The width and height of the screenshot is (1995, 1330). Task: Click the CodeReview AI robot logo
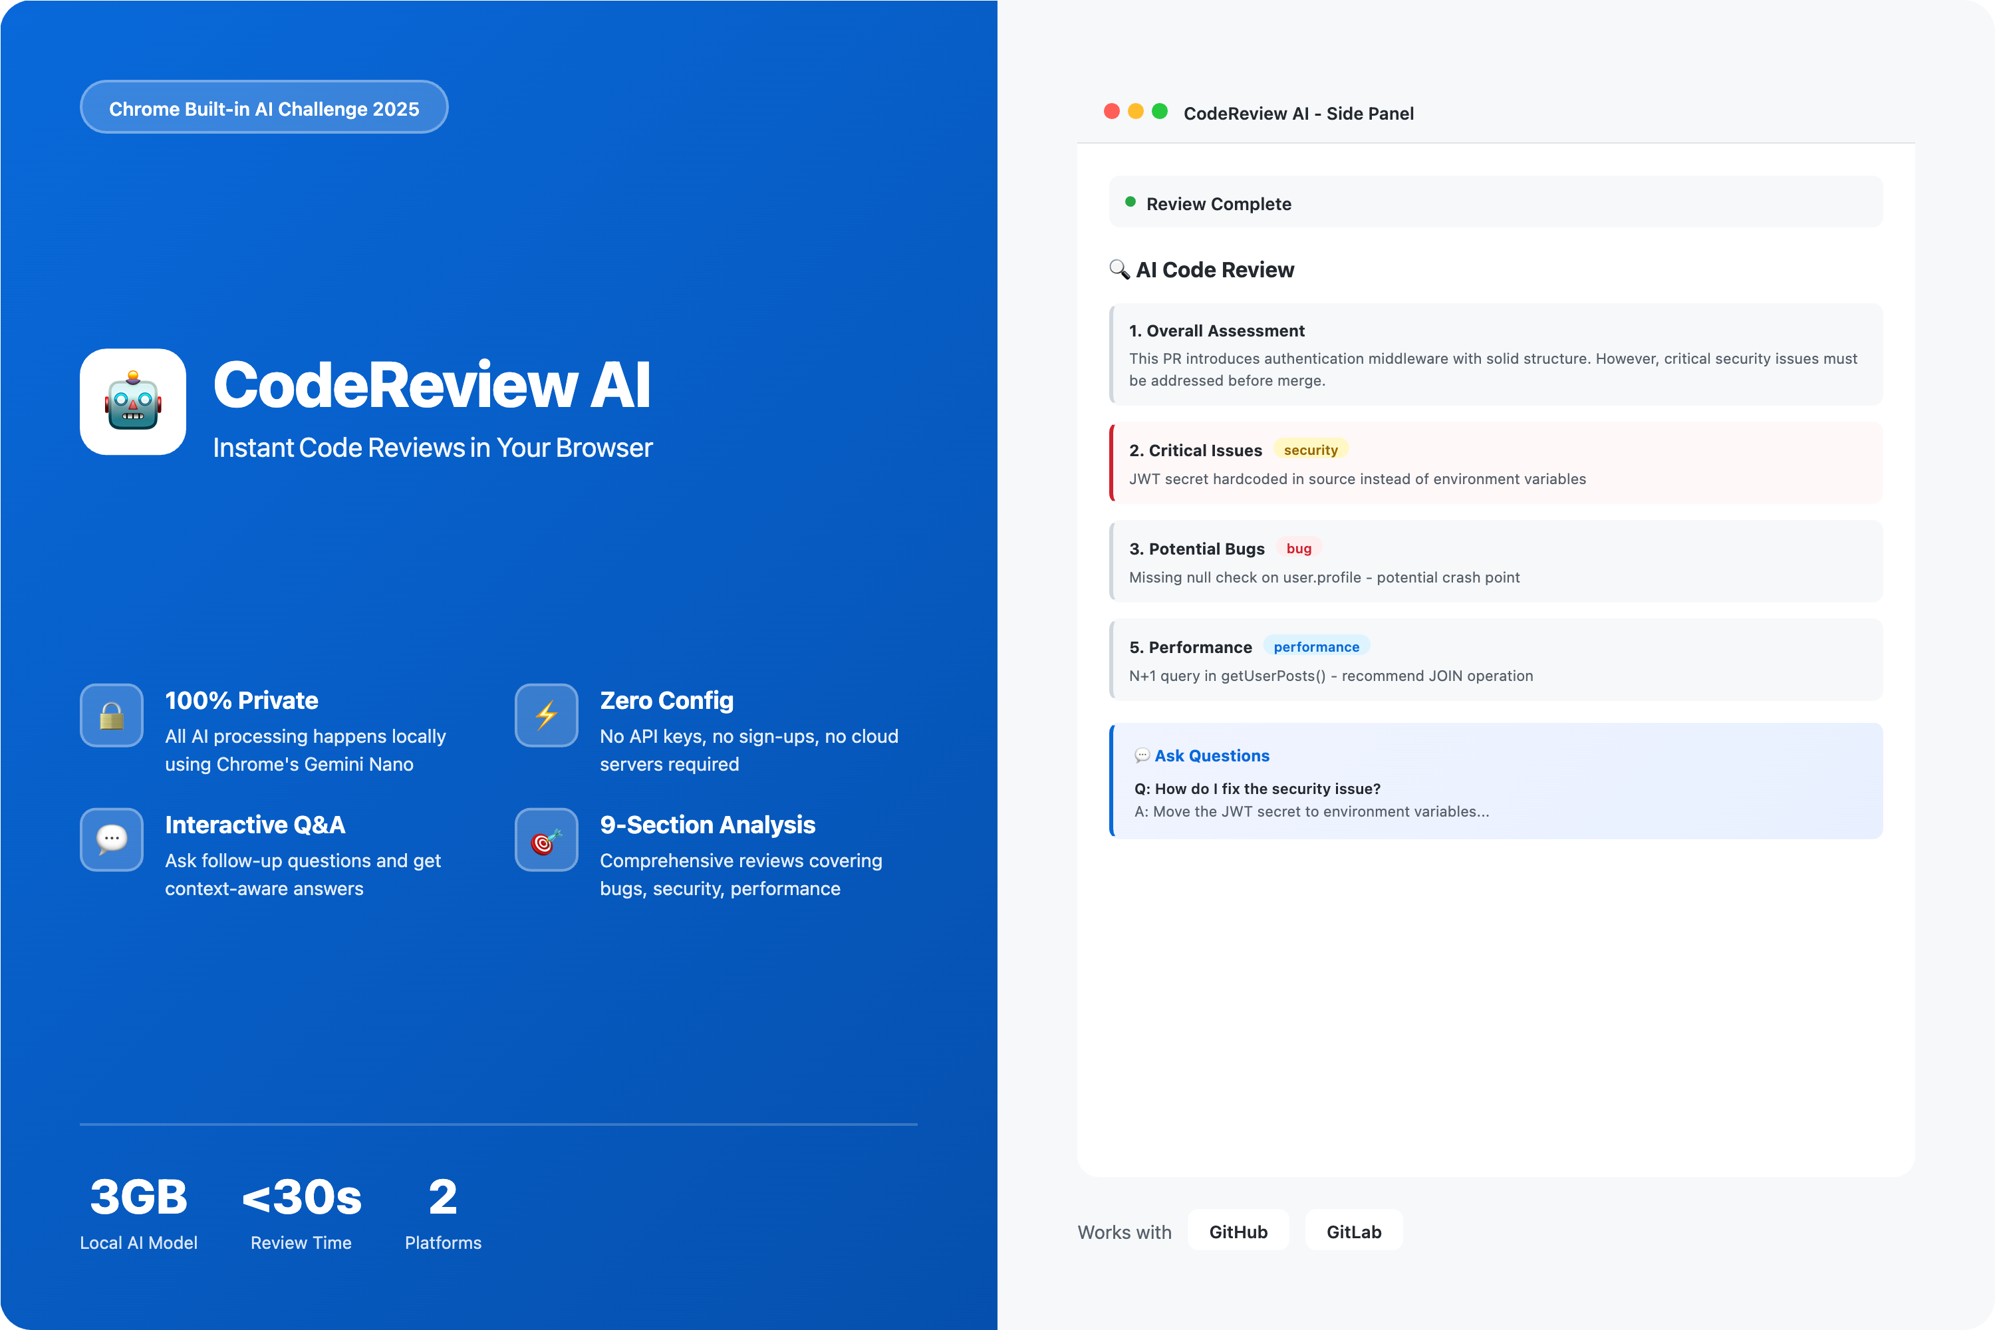tap(133, 401)
